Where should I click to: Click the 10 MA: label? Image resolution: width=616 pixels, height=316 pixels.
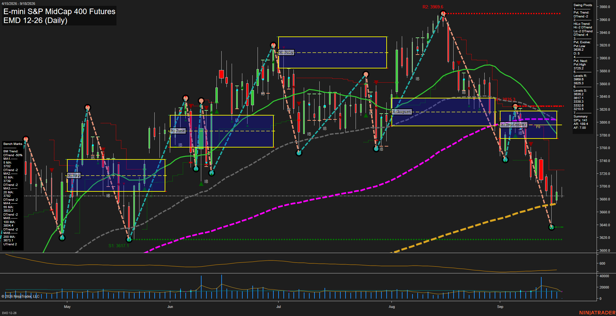tap(8, 178)
